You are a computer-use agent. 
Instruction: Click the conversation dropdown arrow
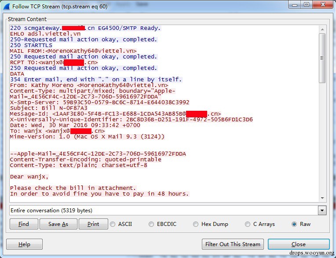pos(322,211)
